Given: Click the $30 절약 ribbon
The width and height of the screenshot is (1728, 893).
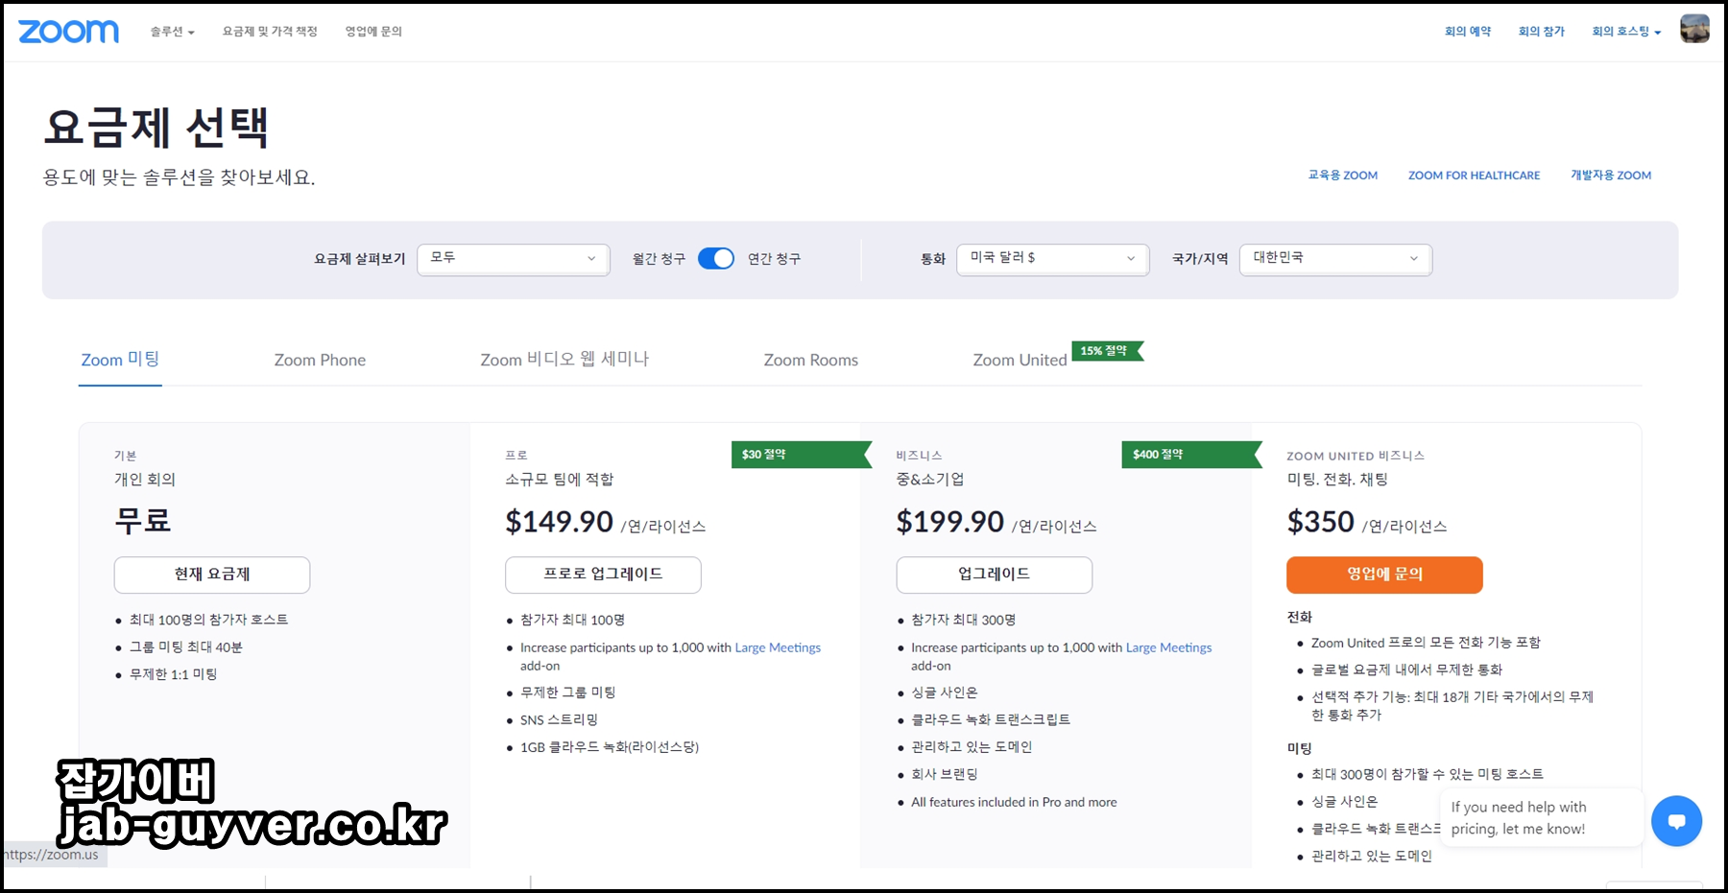Looking at the screenshot, I should (800, 455).
